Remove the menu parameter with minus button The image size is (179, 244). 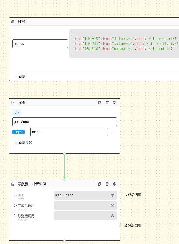pos(113,132)
